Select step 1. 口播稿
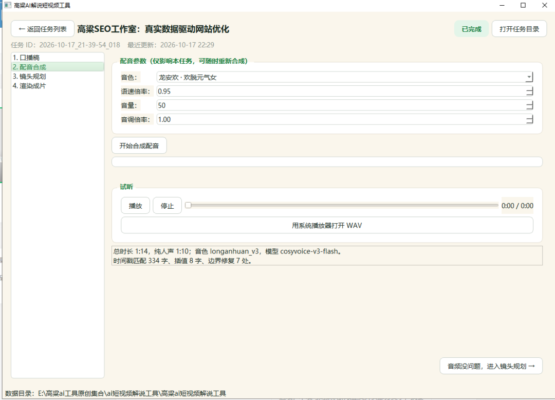This screenshot has height=400, width=555. tap(58, 58)
